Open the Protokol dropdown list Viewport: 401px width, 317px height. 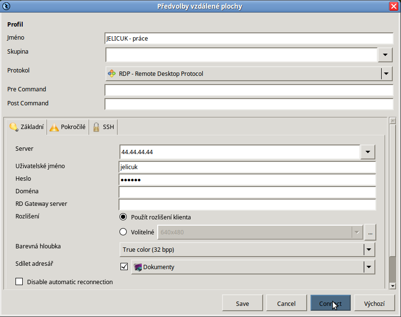pyautogui.click(x=249, y=73)
